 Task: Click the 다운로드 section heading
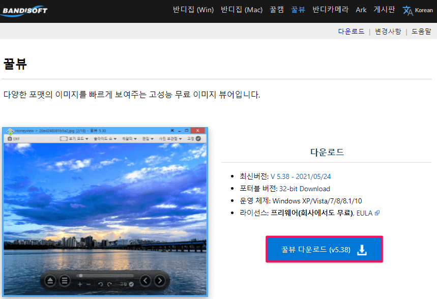coord(327,152)
